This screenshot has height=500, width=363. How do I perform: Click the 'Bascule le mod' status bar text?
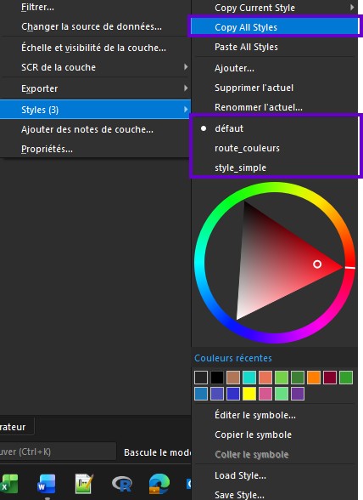[x=157, y=452]
